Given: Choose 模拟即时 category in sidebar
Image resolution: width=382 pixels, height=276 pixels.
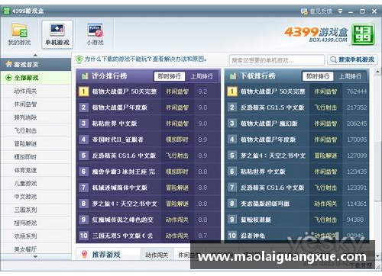Looking at the screenshot, I should tap(36, 157).
